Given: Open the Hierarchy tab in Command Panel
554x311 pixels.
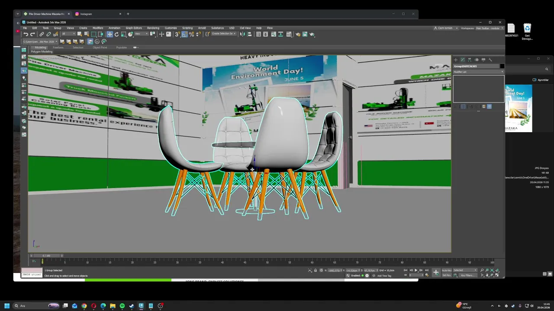Looking at the screenshot, I should [469, 60].
